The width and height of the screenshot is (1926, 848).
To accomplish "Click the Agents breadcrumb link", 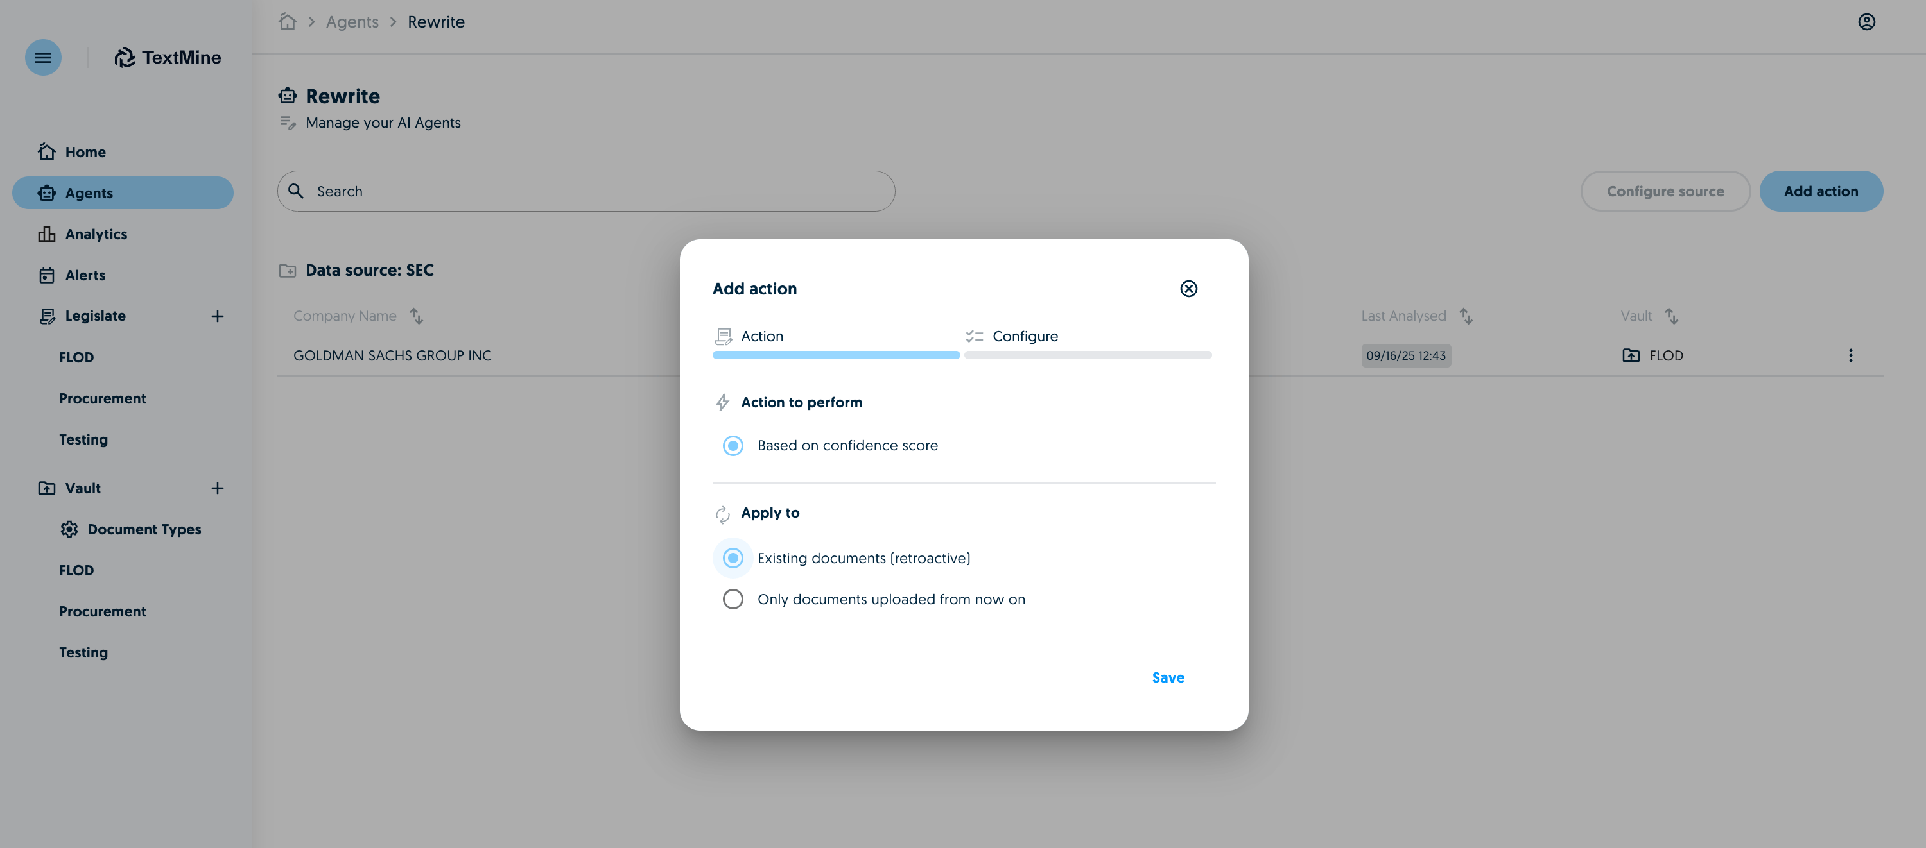I will pyautogui.click(x=352, y=22).
